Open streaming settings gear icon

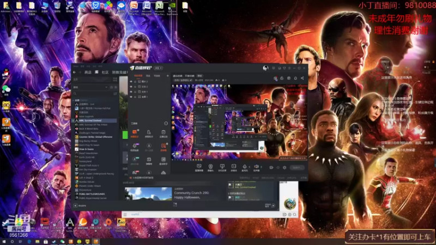(284, 168)
